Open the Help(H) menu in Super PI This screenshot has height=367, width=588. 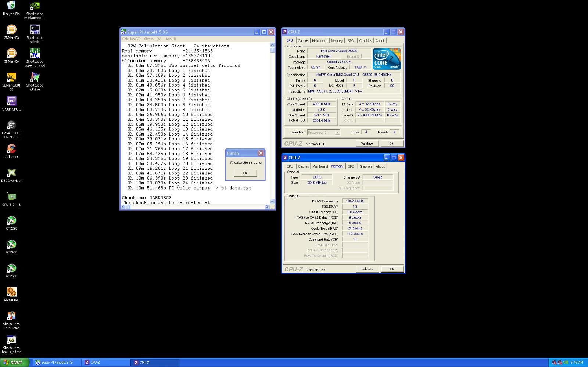point(170,39)
